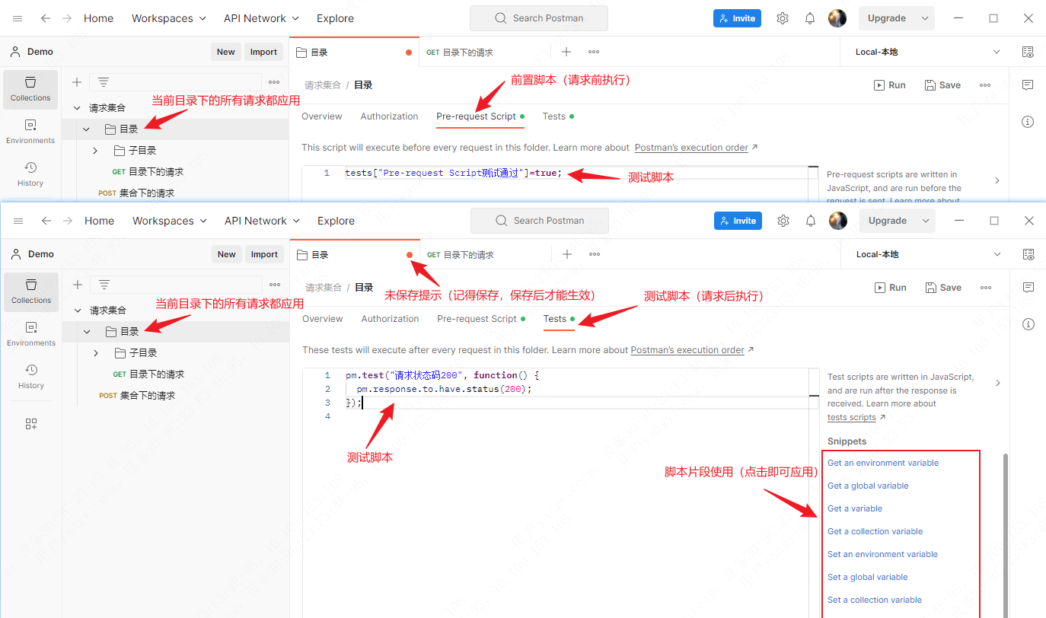Click the collections filter icon in lower window

(104, 285)
